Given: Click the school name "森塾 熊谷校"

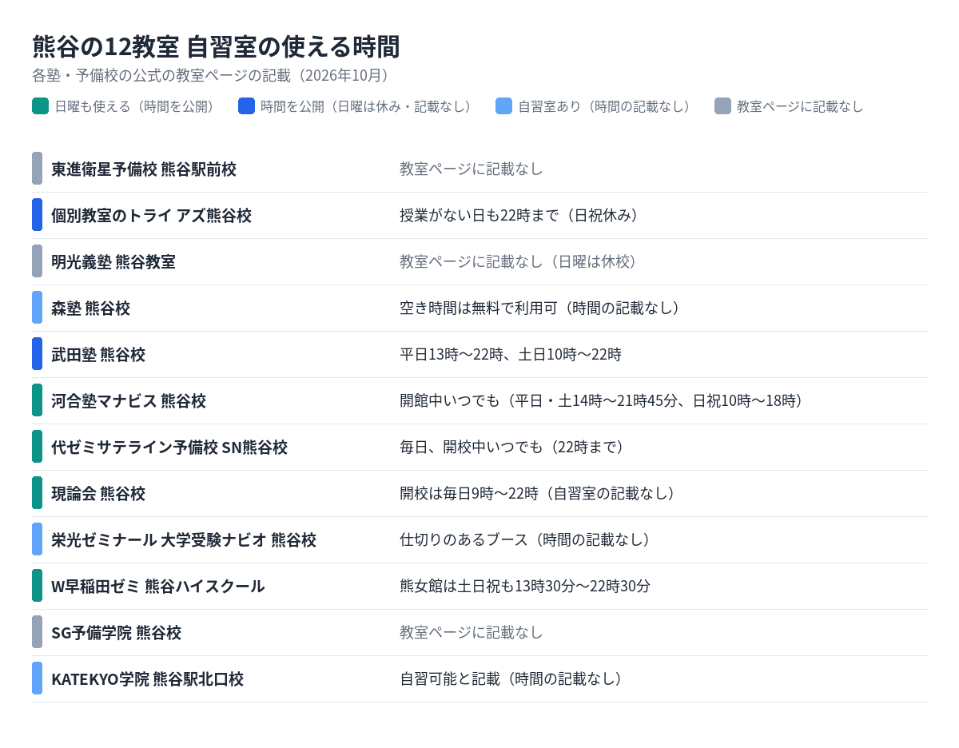Looking at the screenshot, I should (90, 308).
